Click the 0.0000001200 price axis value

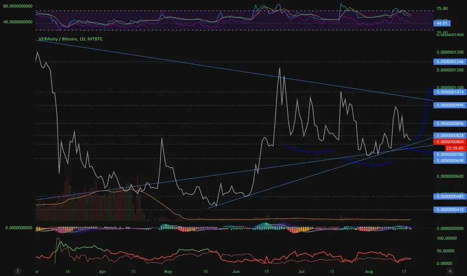[450, 70]
